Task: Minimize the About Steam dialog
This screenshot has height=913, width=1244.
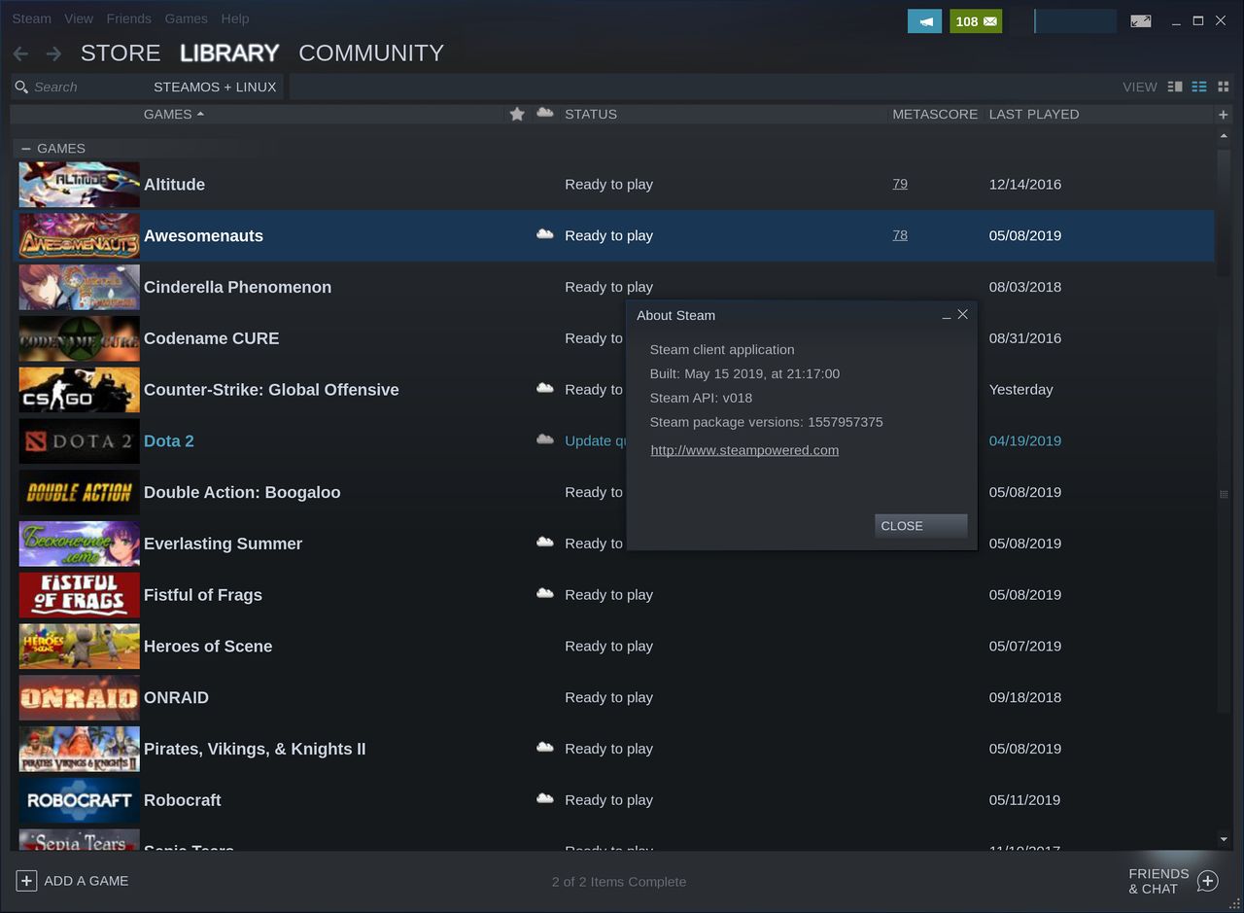Action: (x=947, y=315)
